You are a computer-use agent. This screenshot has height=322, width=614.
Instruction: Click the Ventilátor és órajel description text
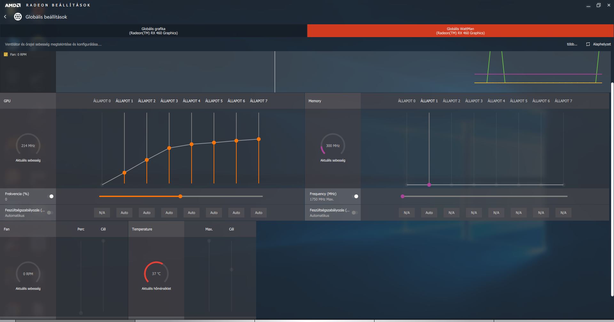tap(53, 44)
